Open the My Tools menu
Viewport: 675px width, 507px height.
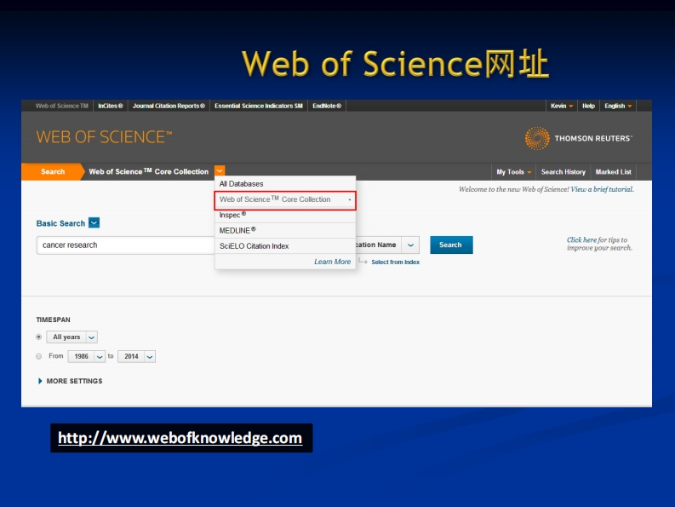pos(513,172)
